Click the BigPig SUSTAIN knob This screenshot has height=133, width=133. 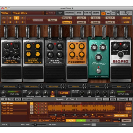click(x=125, y=46)
